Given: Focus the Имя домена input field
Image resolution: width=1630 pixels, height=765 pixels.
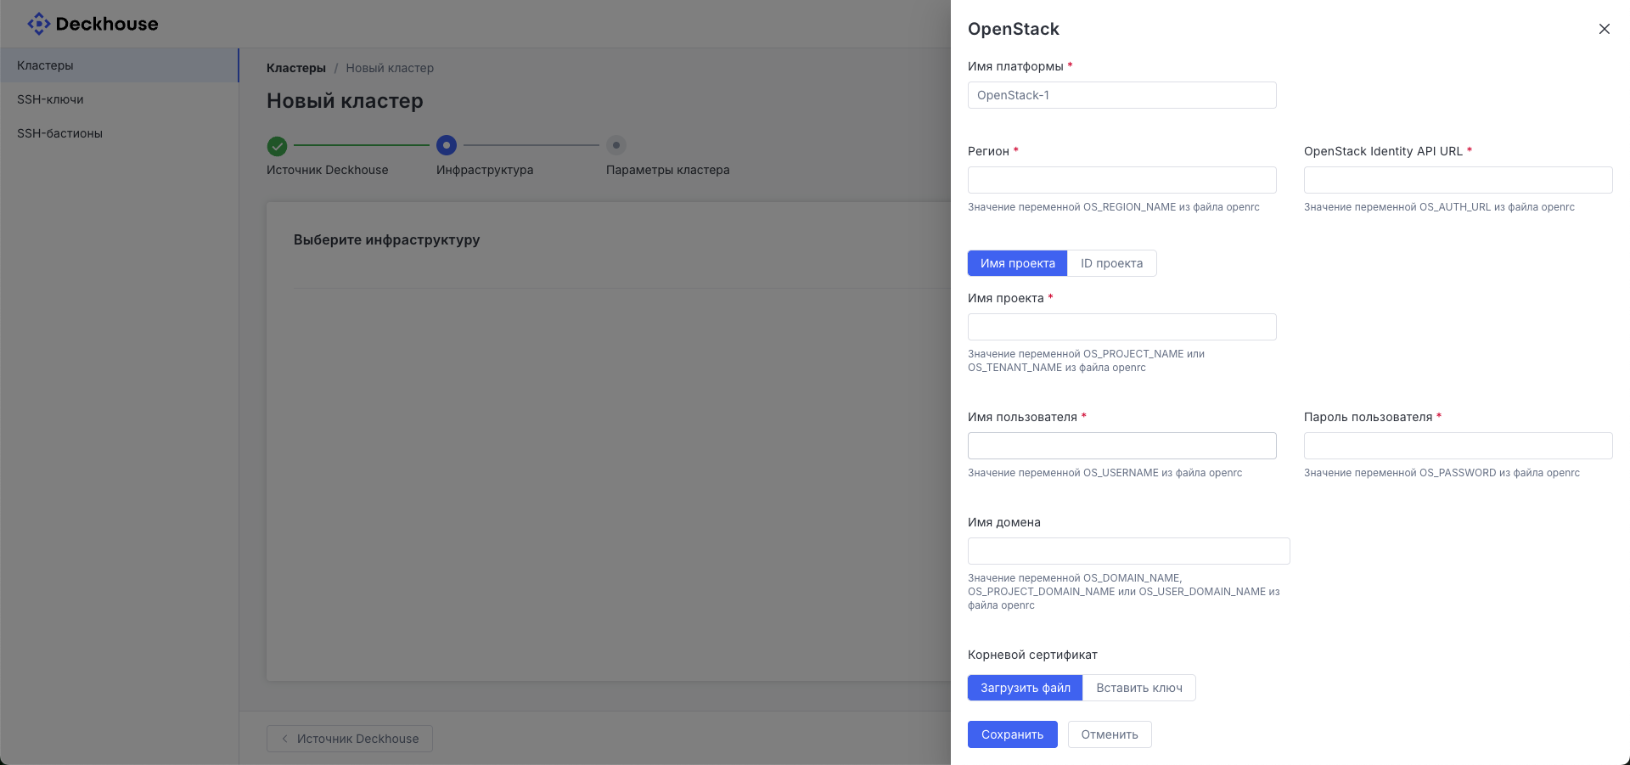Looking at the screenshot, I should point(1128,551).
